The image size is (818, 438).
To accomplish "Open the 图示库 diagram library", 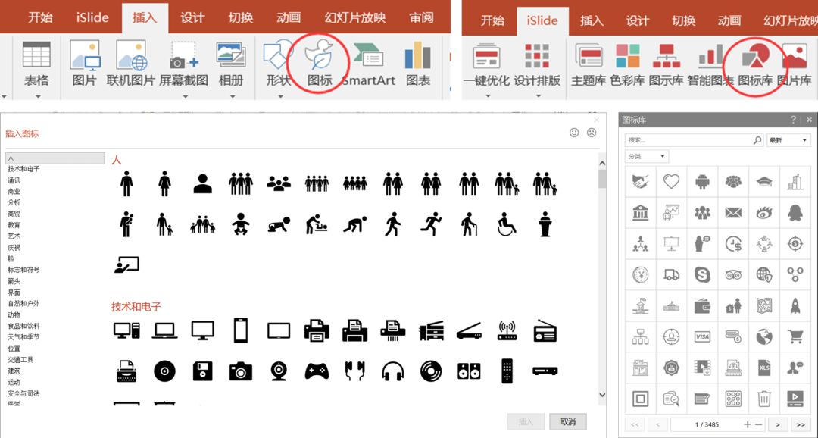I will tap(667, 65).
